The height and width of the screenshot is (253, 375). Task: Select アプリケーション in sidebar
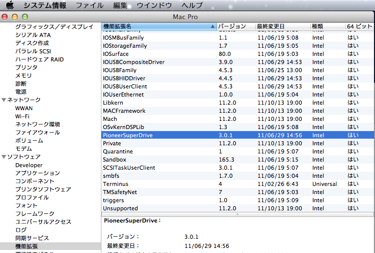click(38, 173)
